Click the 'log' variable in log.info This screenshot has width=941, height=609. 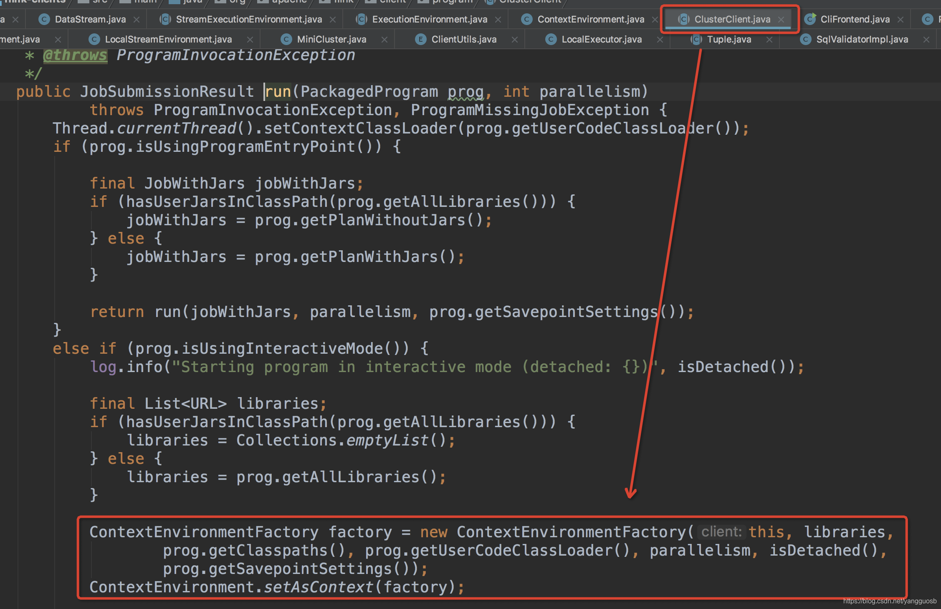tap(104, 367)
